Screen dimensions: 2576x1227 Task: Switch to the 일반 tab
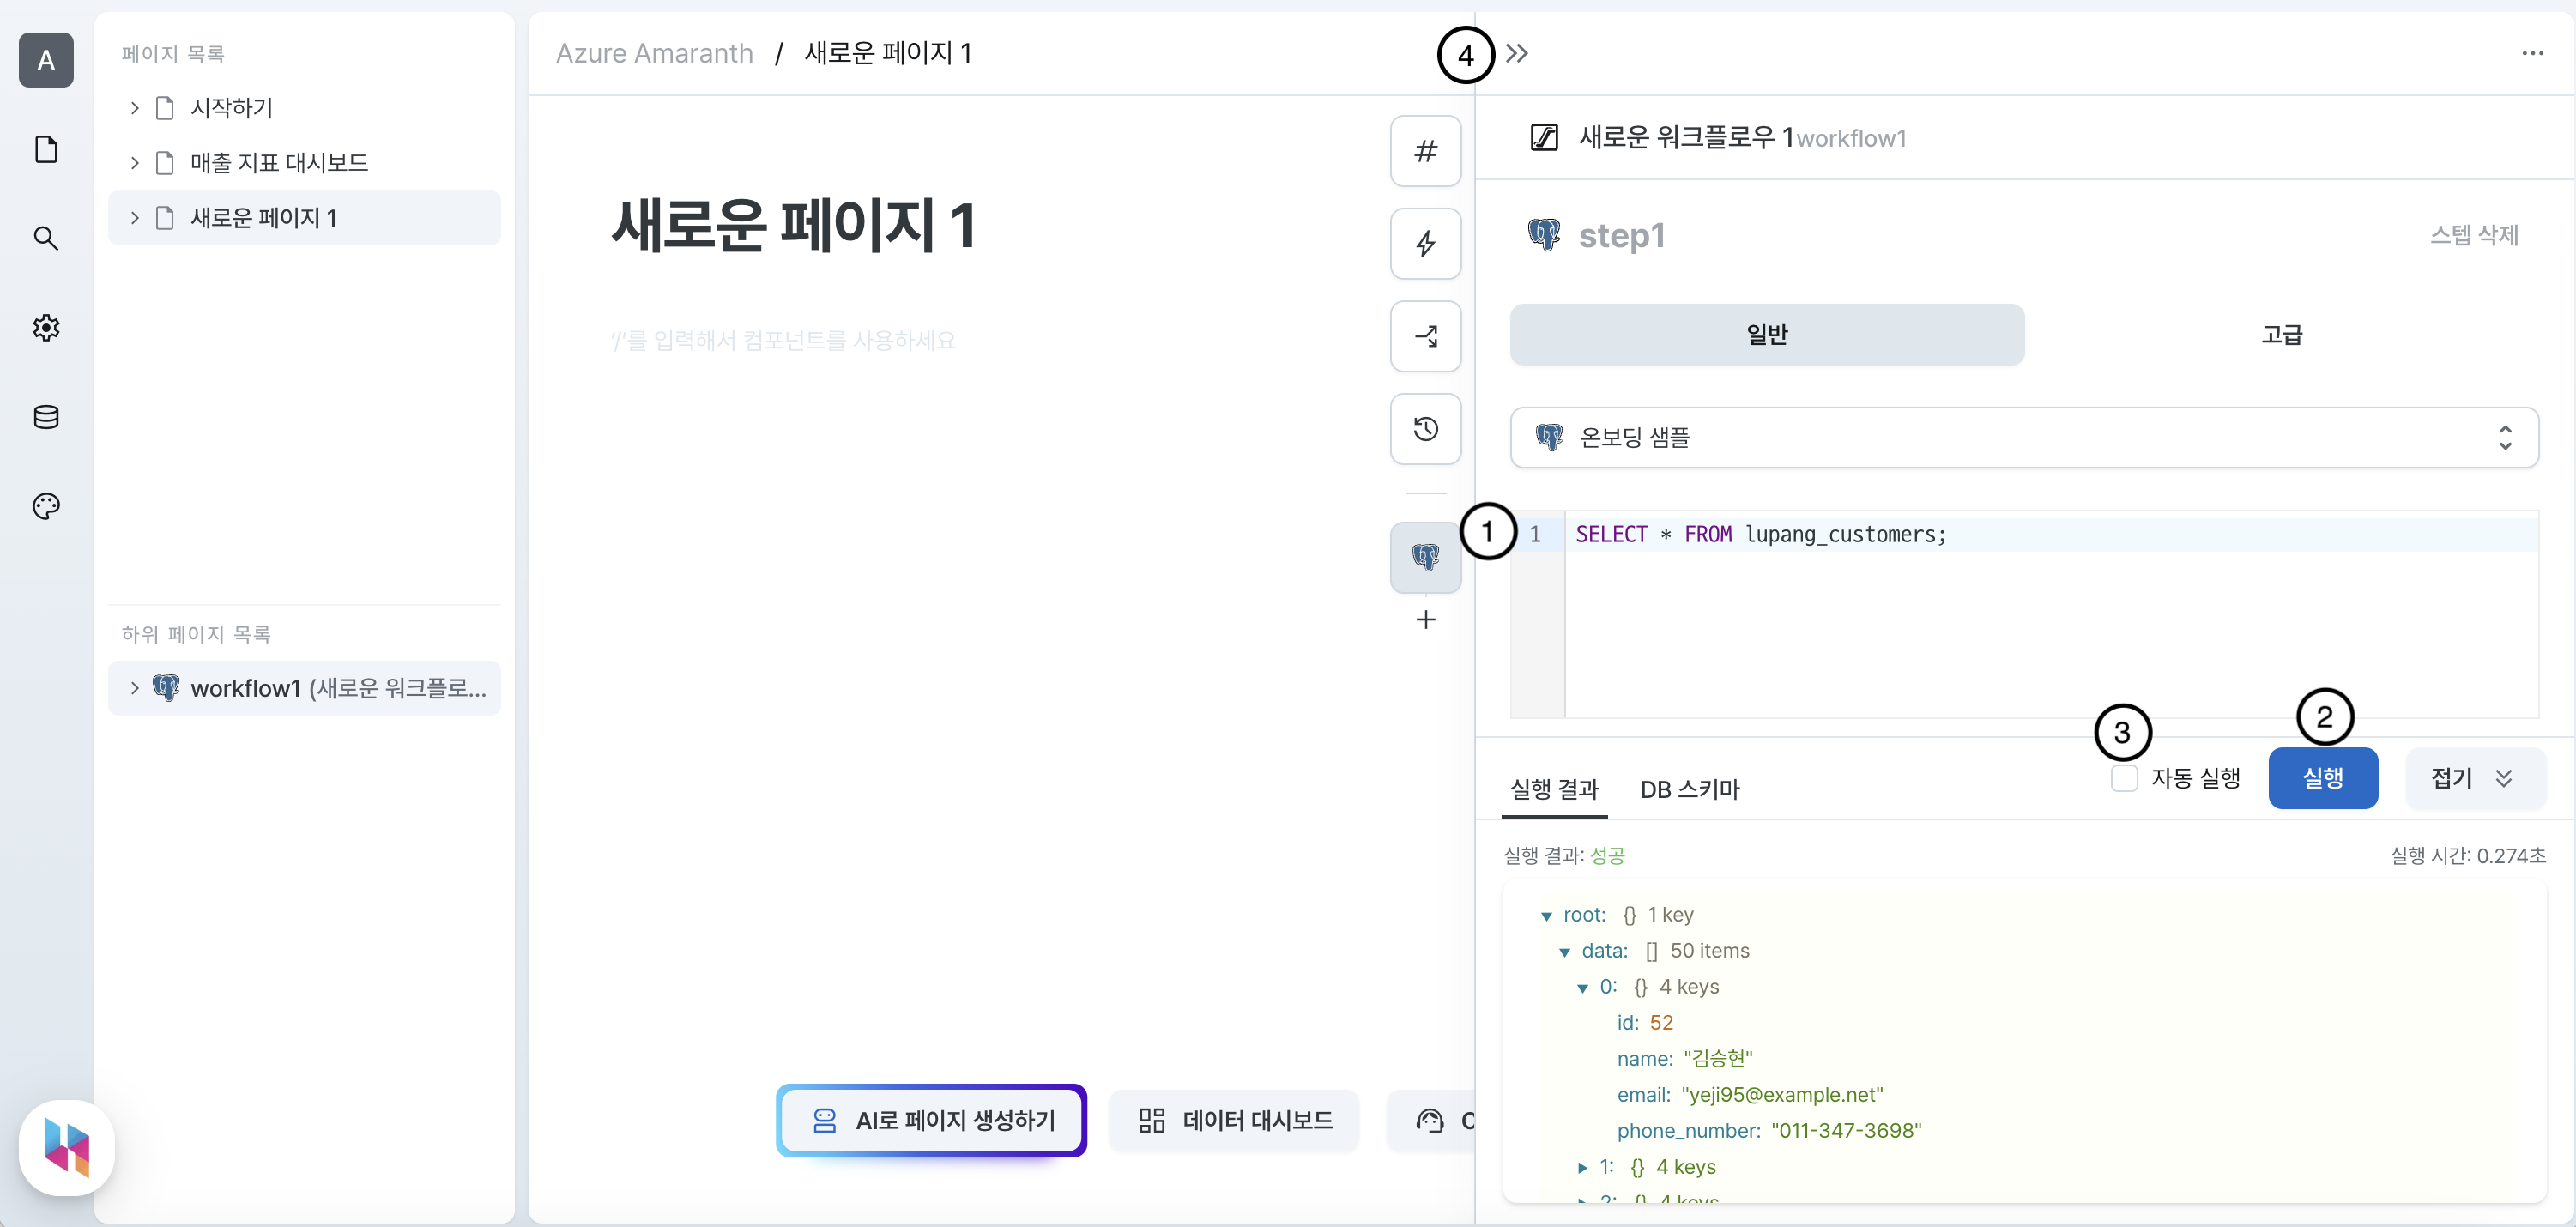[x=1767, y=335]
